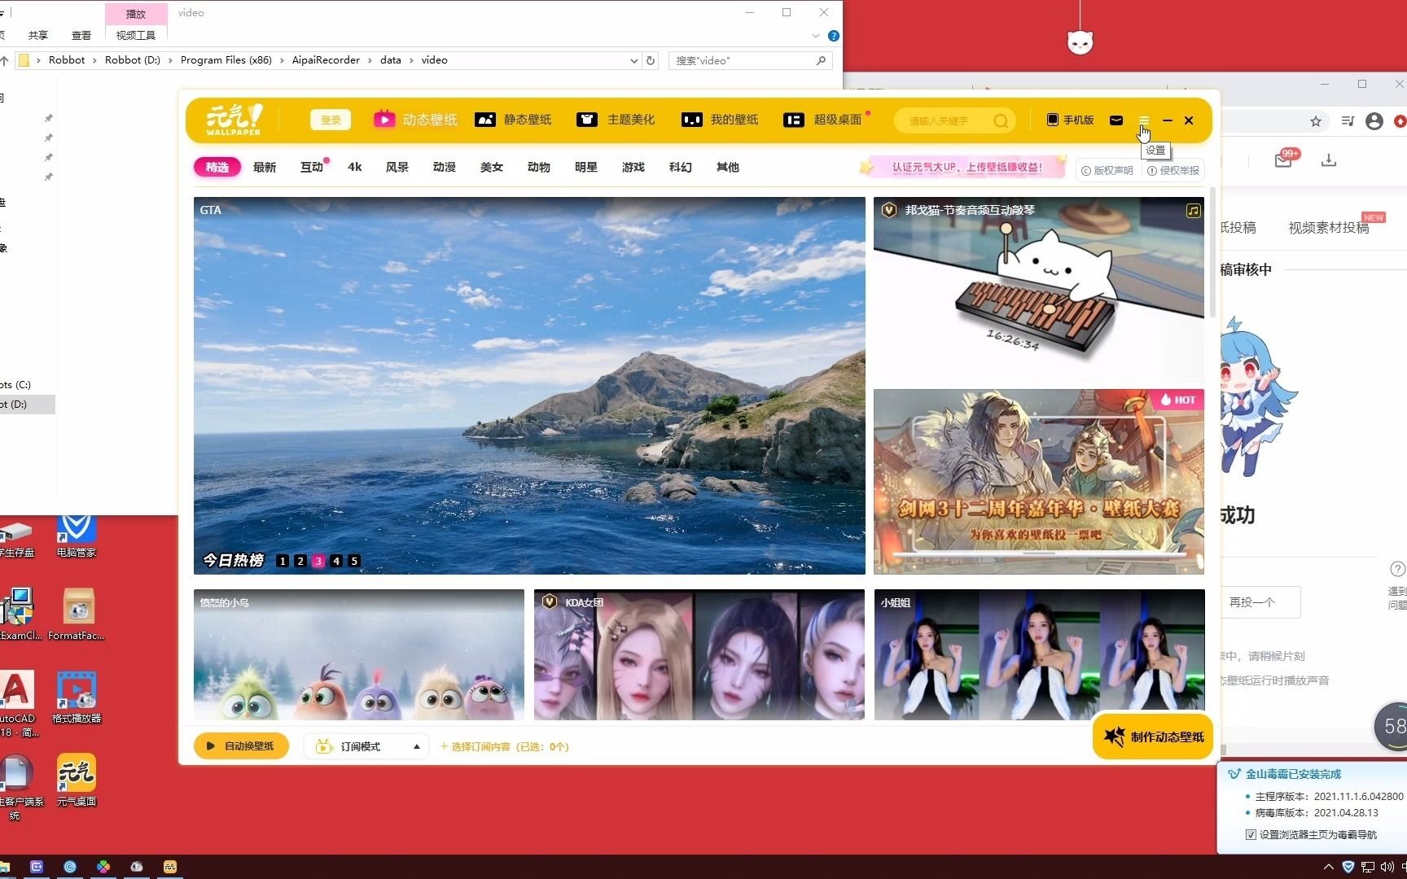Switch hot list to slide 1
This screenshot has height=879, width=1407.
pos(283,561)
